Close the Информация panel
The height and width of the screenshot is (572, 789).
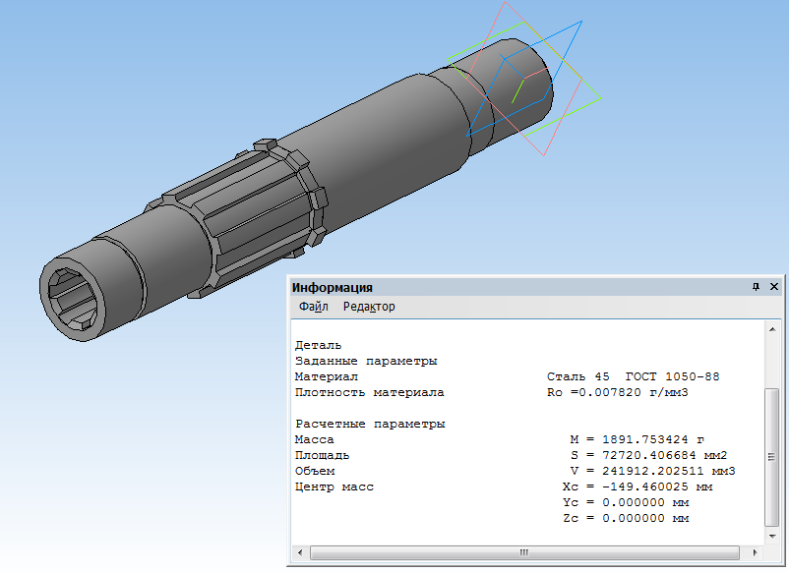(774, 287)
